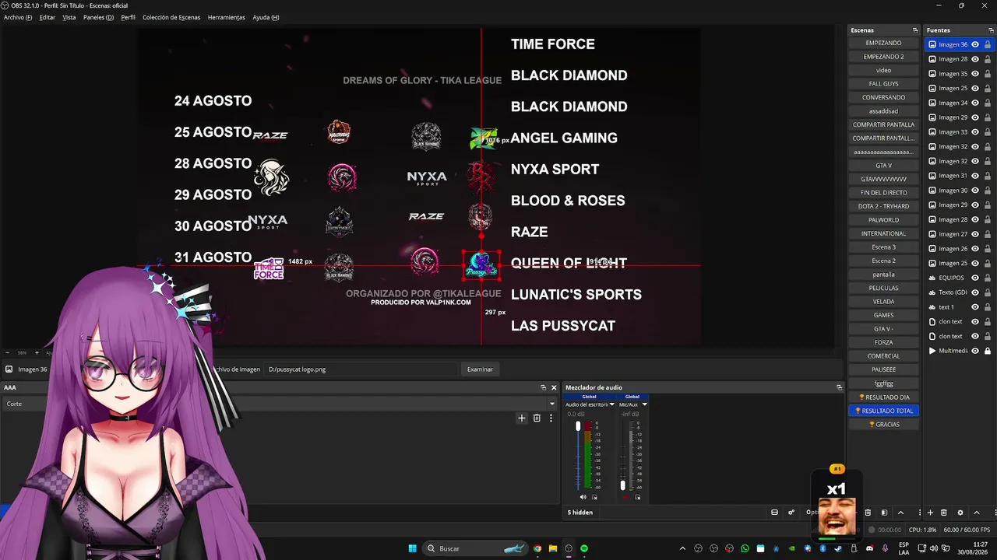The width and height of the screenshot is (997, 560).
Task: Add a new source in Fuentes
Action: click(x=930, y=513)
